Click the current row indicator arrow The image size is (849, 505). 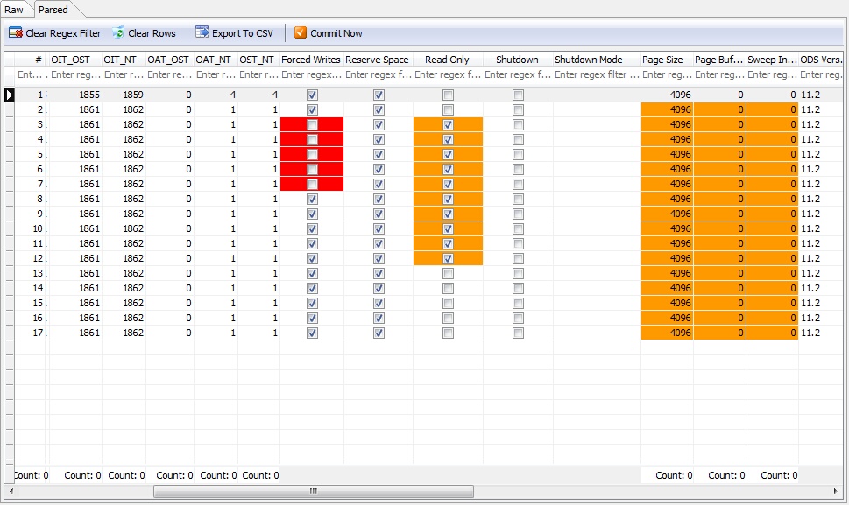tap(10, 95)
